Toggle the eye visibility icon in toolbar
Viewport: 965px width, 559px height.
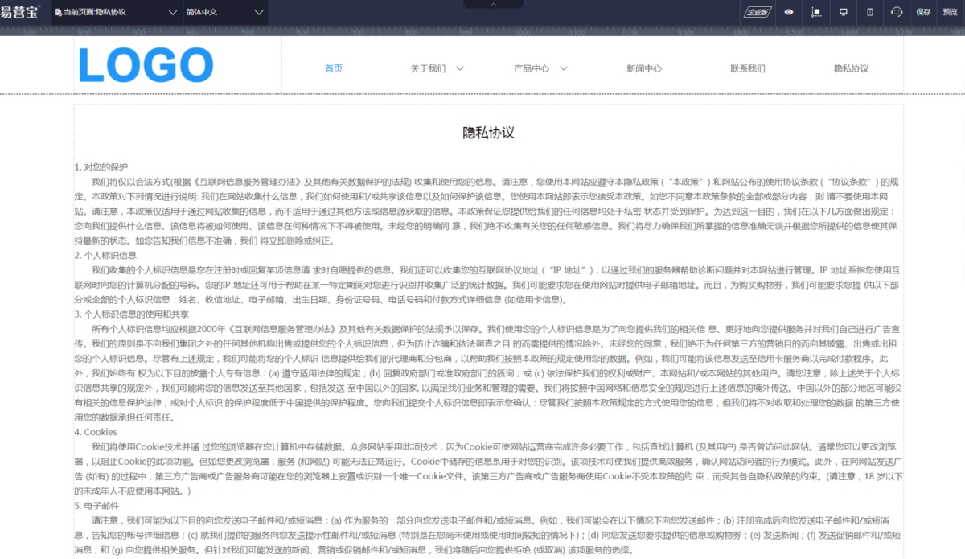(x=789, y=12)
